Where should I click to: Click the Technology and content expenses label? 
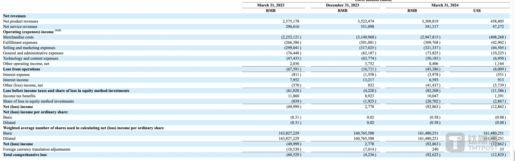point(30,59)
